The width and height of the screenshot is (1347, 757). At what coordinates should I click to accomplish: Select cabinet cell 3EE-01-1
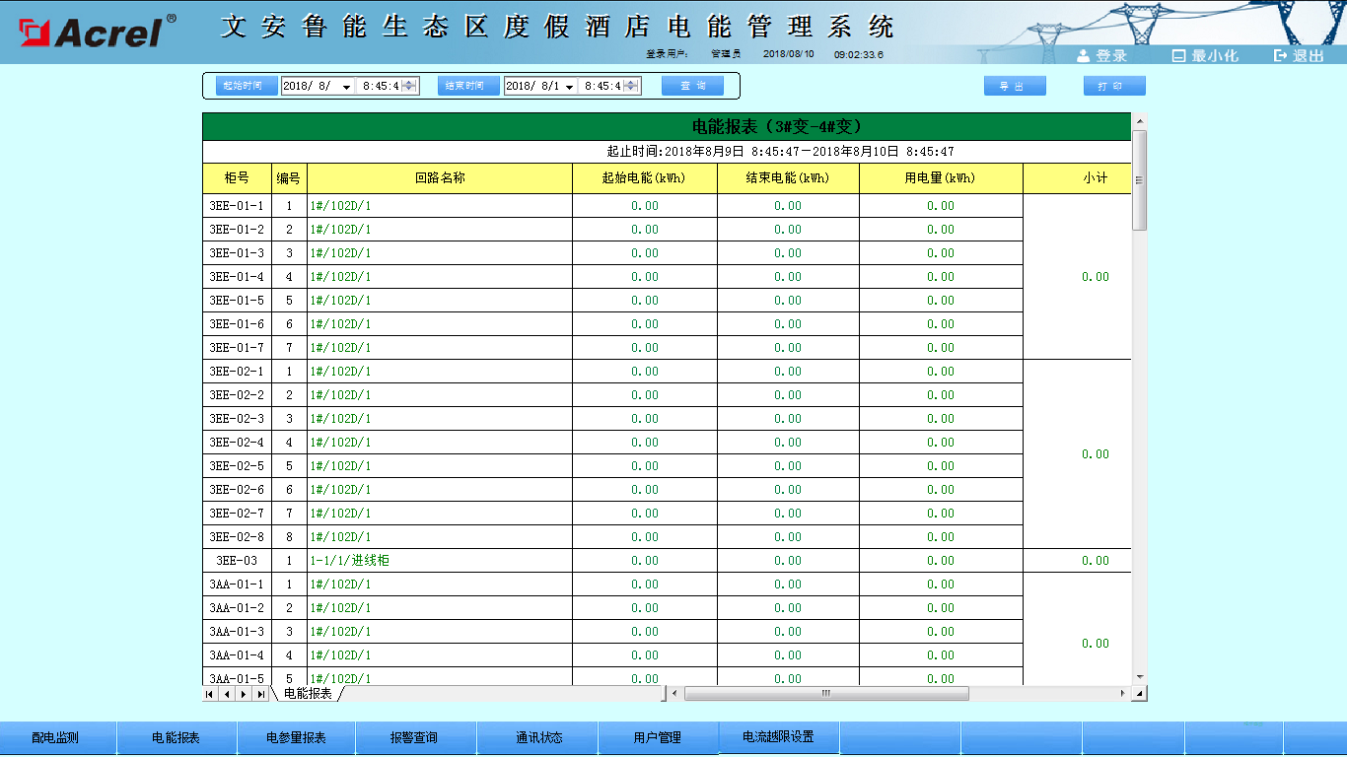(x=237, y=206)
